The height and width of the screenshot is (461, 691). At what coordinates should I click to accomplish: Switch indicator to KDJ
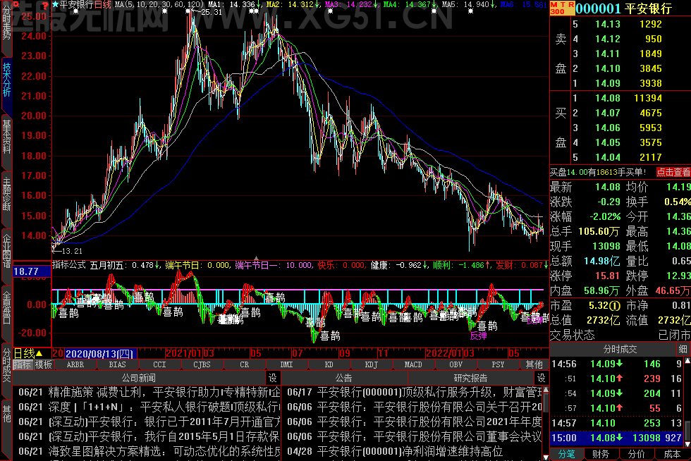coord(371,364)
